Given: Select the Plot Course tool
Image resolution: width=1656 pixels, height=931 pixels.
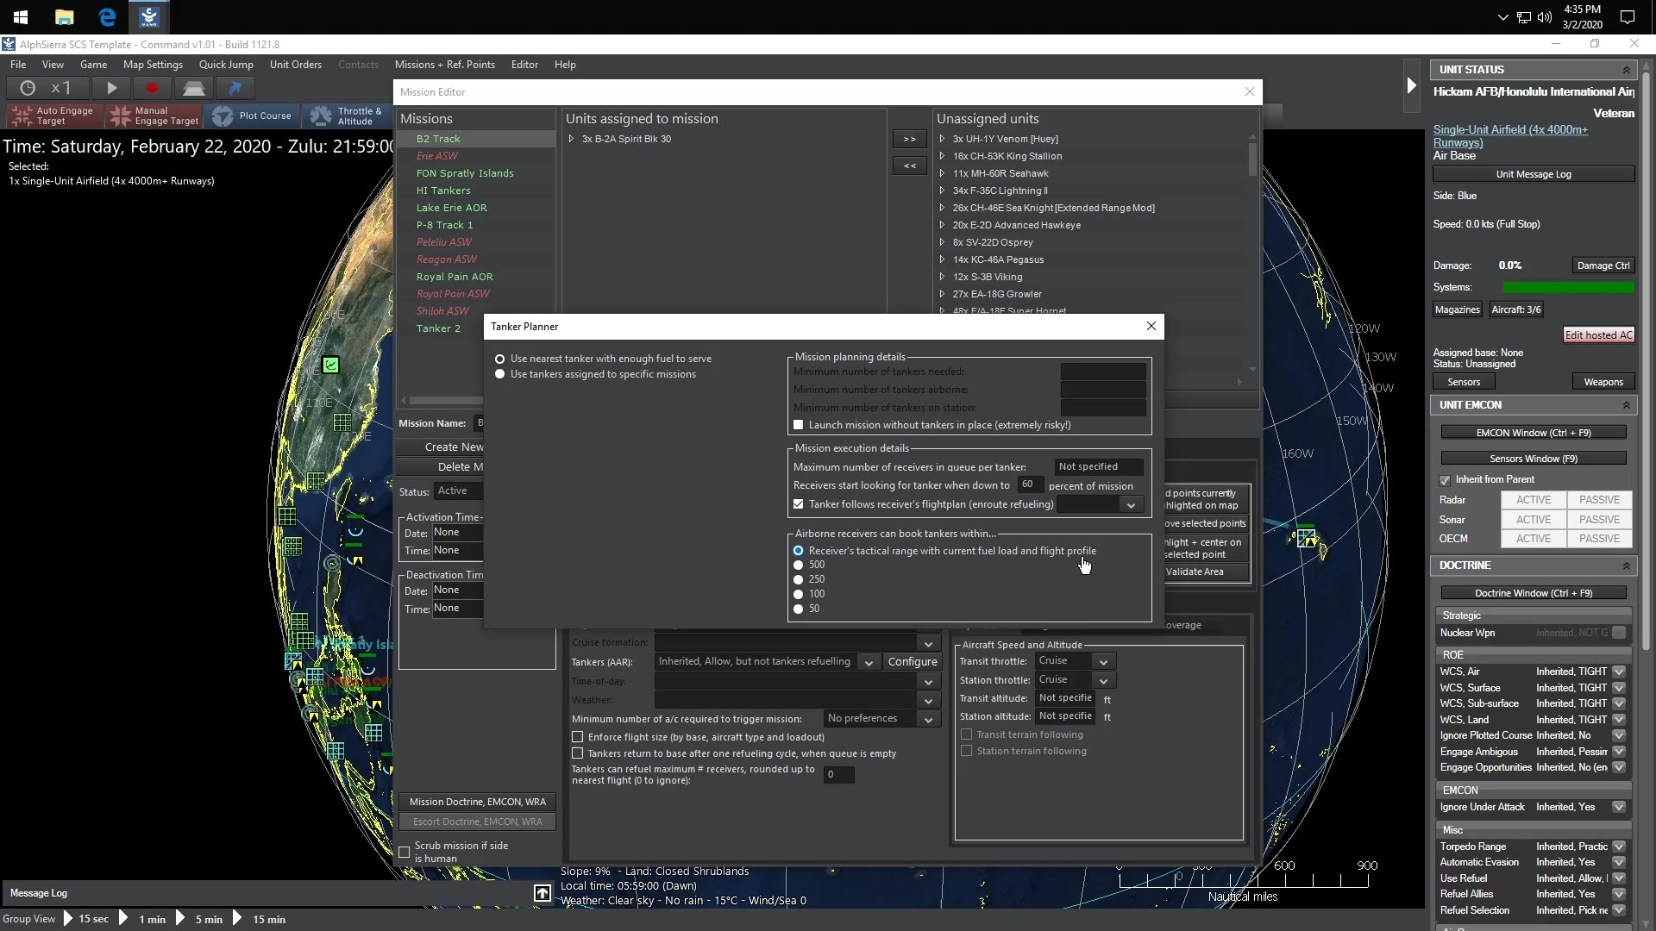Looking at the screenshot, I should 253,116.
